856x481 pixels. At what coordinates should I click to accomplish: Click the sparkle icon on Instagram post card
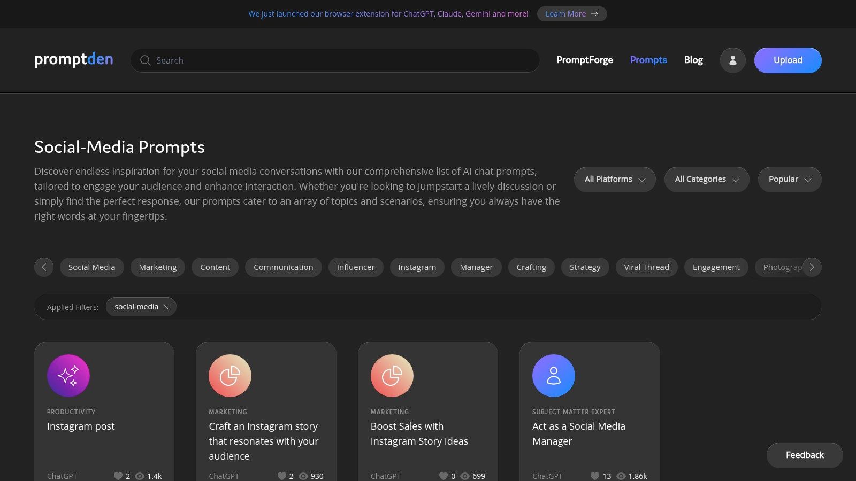68,376
